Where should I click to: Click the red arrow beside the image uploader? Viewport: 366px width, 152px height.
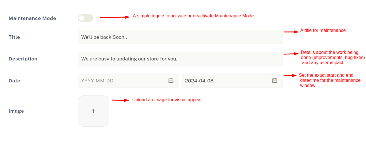point(120,100)
